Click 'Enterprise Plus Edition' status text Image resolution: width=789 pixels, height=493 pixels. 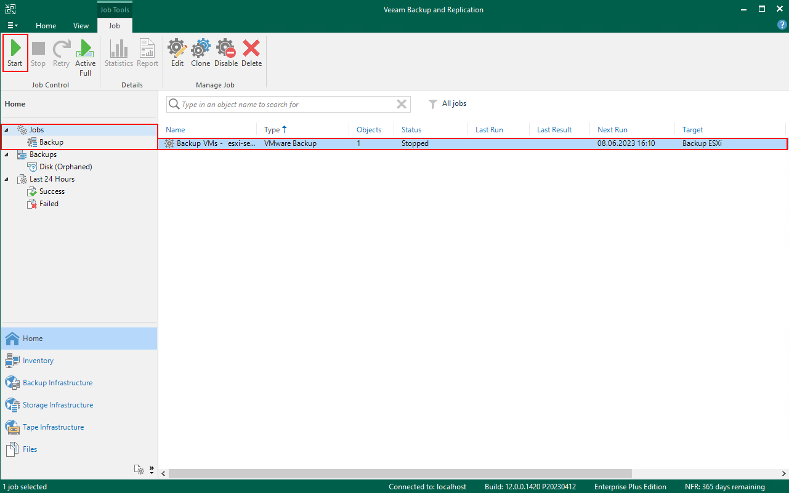[x=630, y=487]
